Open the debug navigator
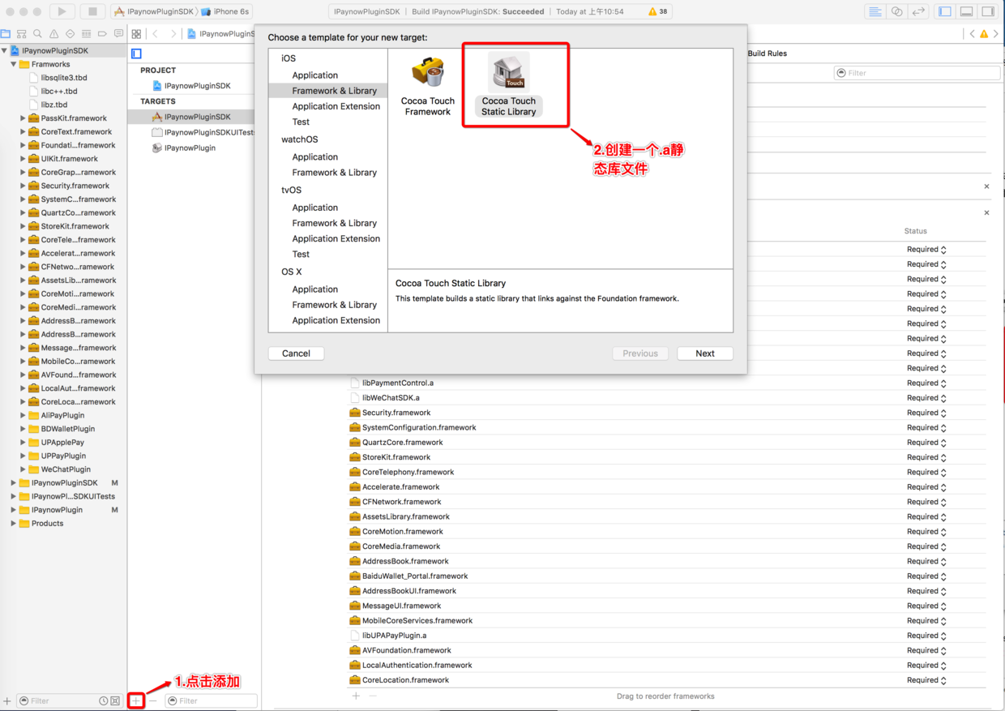This screenshot has height=711, width=1005. (86, 34)
